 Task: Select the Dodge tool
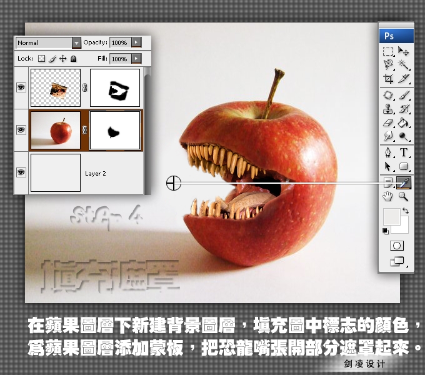(x=404, y=136)
